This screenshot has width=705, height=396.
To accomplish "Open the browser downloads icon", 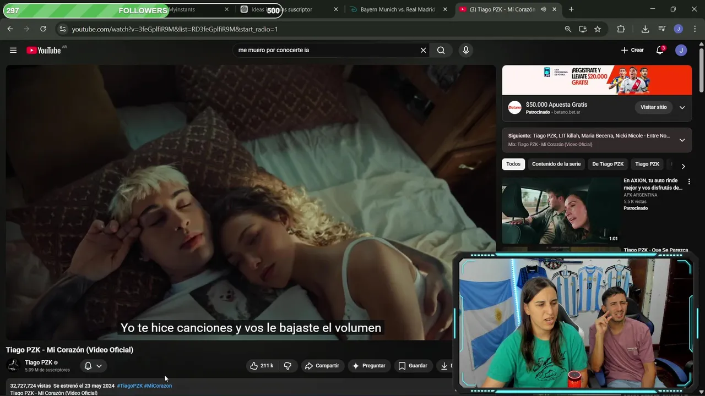I will pos(645,29).
